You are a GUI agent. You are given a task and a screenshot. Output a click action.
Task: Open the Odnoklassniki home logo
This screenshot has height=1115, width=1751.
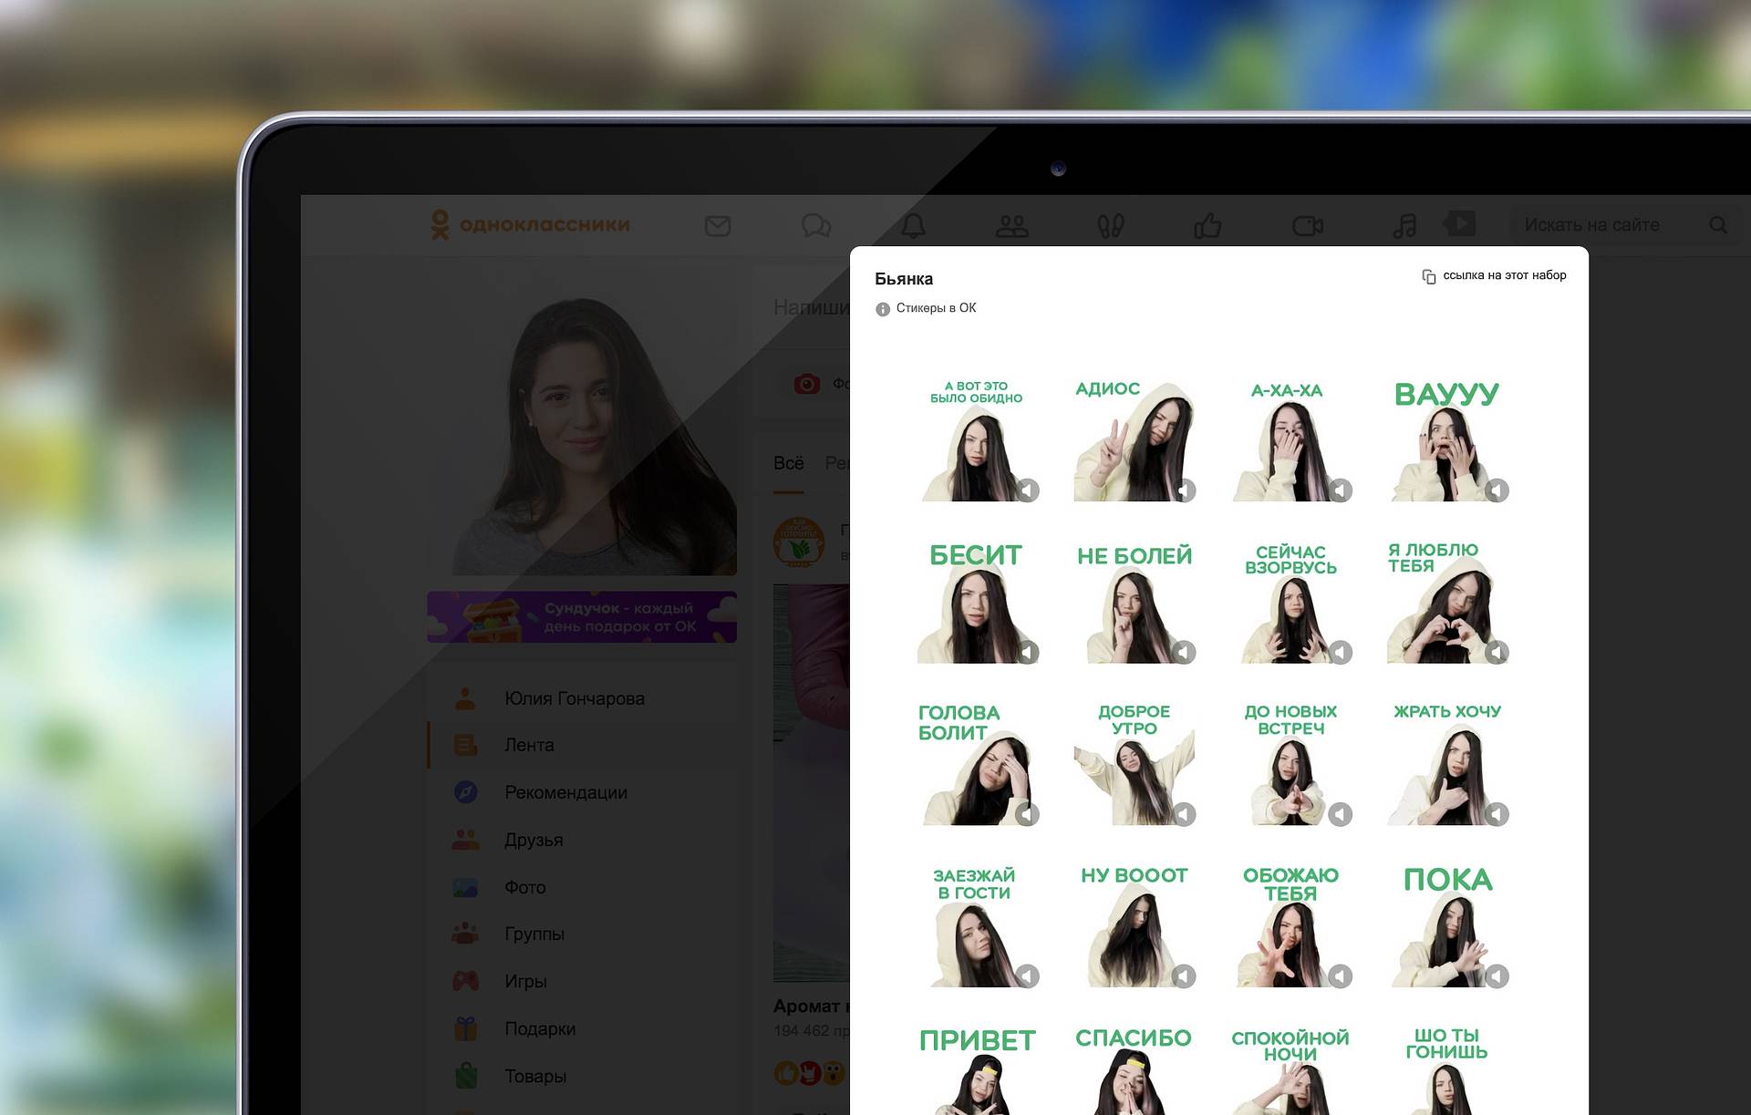[531, 224]
